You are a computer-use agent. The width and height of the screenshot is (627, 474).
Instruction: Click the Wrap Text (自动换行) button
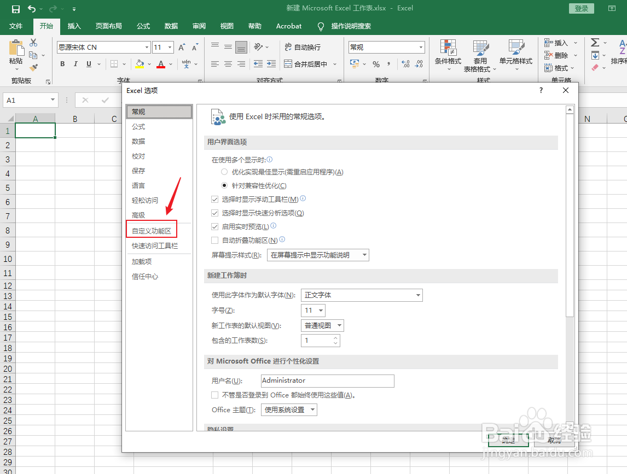pos(303,47)
